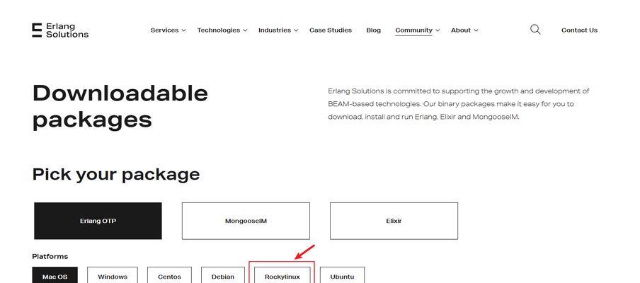
Task: Select the Erlang OTP package
Action: tap(98, 221)
